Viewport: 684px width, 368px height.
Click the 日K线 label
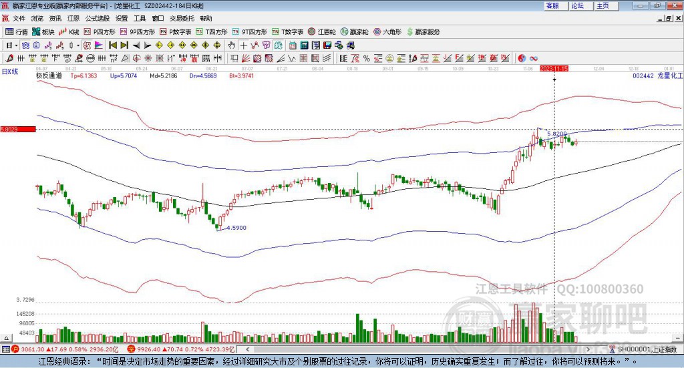[10, 71]
